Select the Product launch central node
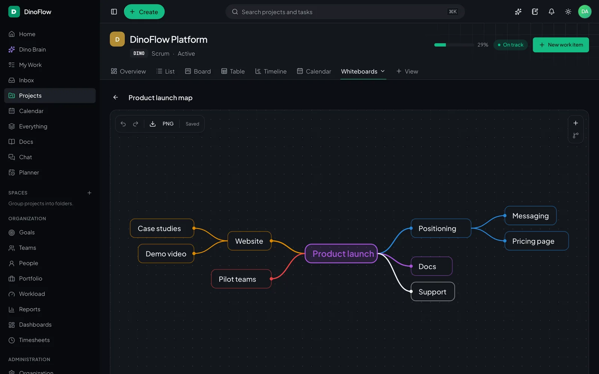 click(341, 254)
